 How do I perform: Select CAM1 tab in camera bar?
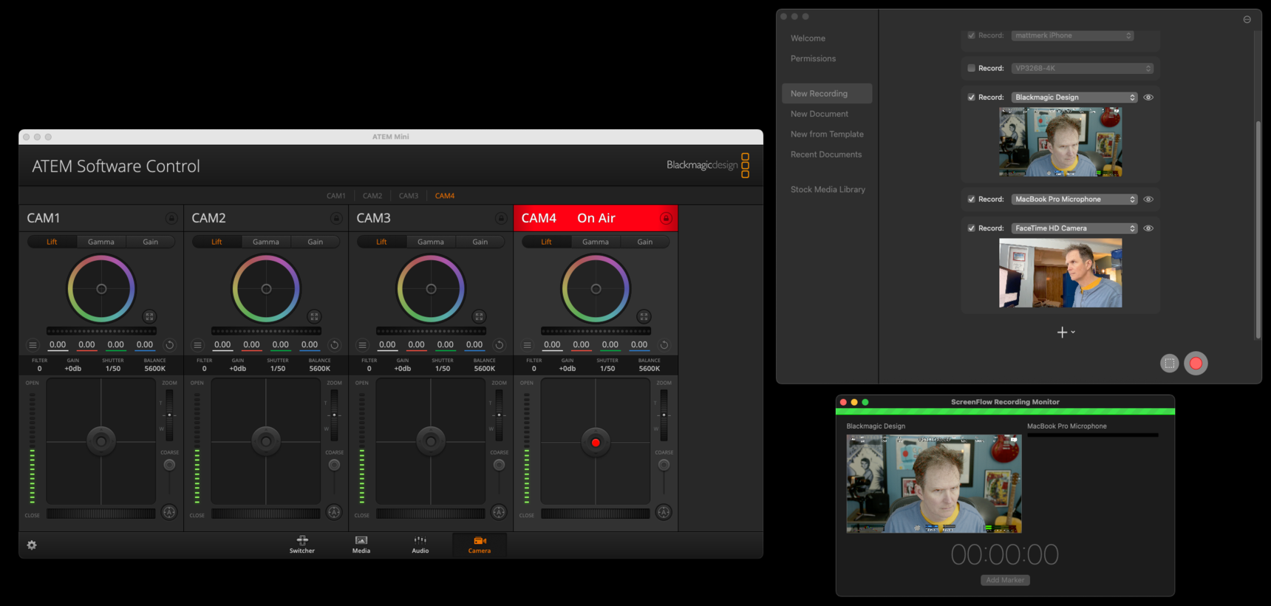[336, 196]
